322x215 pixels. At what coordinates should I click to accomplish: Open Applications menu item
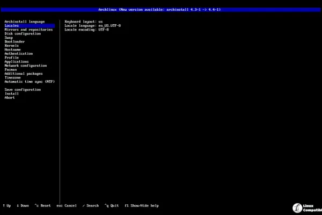point(17,61)
